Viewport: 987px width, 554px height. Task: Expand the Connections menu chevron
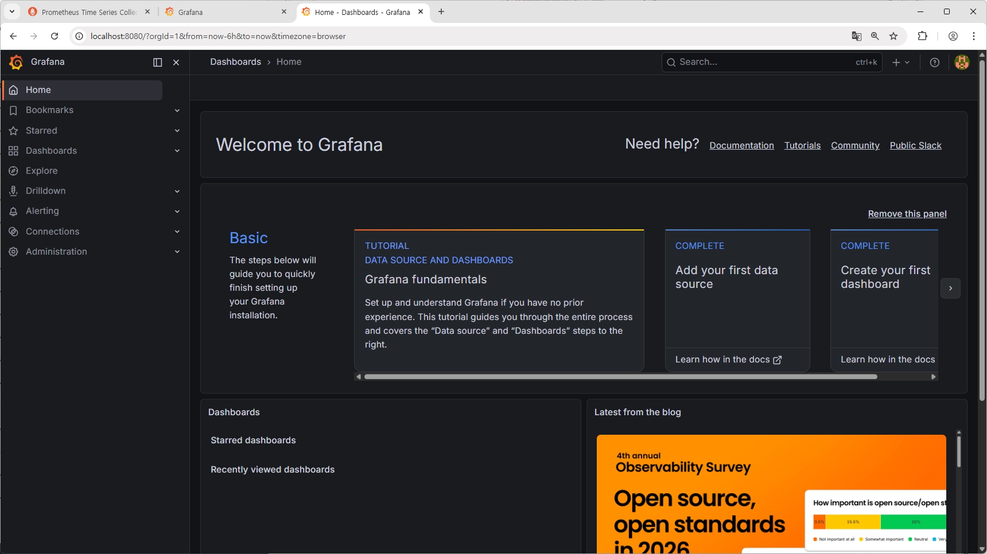click(177, 232)
